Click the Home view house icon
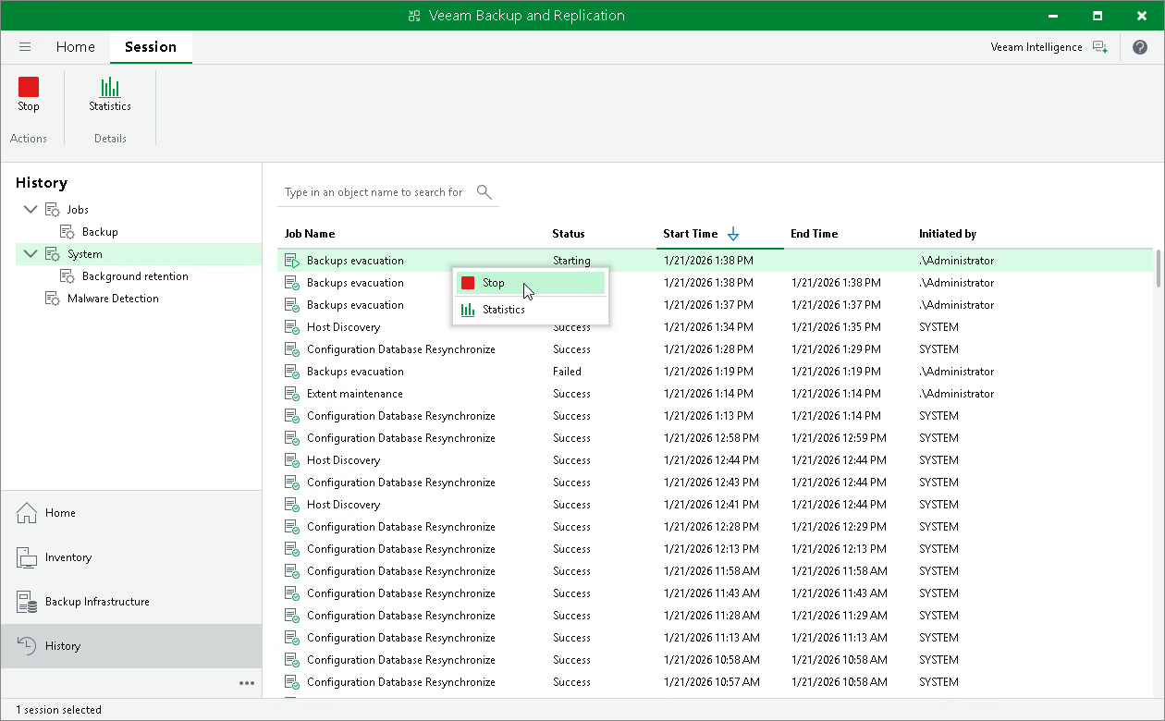This screenshot has width=1165, height=721. 27,513
